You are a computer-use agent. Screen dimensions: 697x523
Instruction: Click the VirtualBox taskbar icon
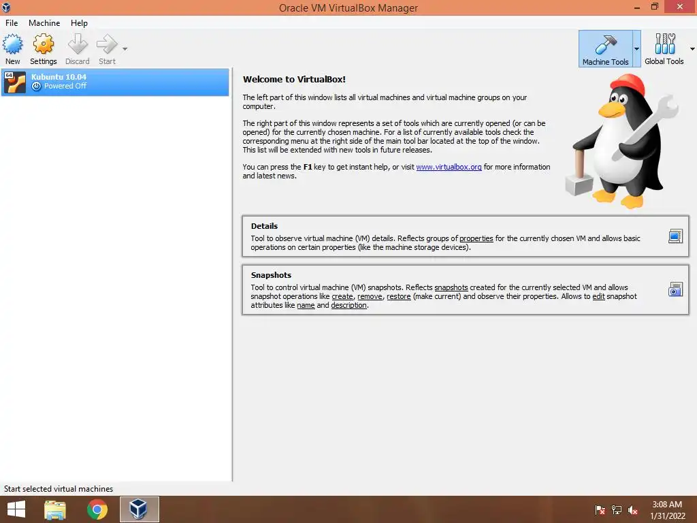click(139, 509)
